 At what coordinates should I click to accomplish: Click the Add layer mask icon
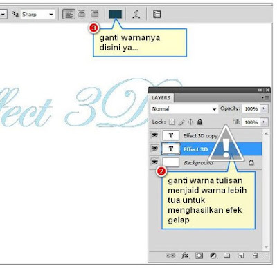tap(199, 256)
